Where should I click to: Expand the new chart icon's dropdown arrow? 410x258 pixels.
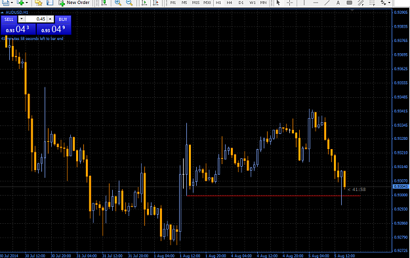tap(12, 3)
